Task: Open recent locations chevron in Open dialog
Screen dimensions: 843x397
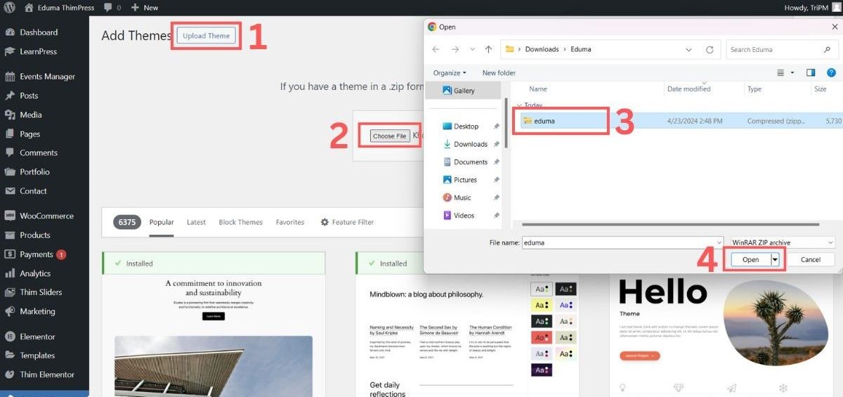Action: (472, 50)
